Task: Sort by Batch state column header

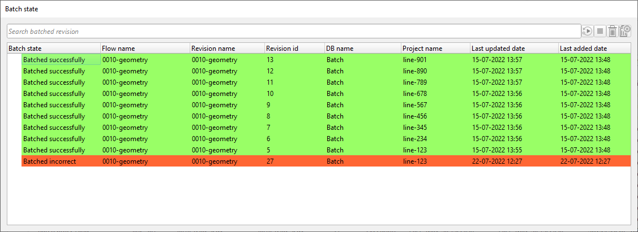Action: [54, 49]
